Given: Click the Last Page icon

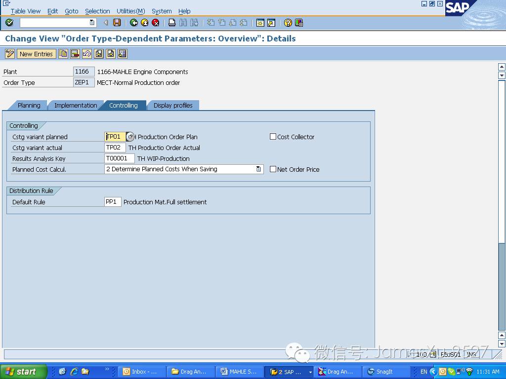Looking at the screenshot, I should pyautogui.click(x=244, y=23).
